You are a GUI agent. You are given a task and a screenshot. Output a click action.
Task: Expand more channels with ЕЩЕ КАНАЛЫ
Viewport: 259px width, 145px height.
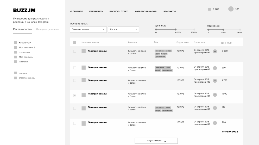pyautogui.click(x=156, y=141)
